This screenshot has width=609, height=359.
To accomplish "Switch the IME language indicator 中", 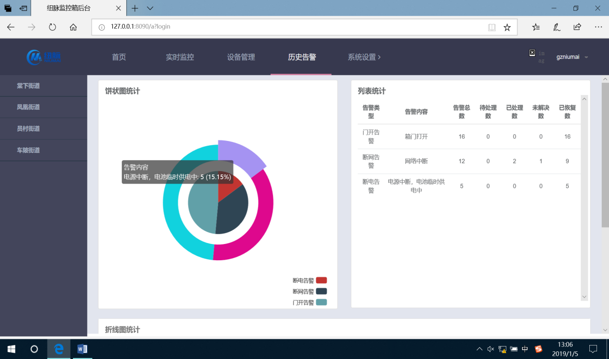I will [525, 349].
